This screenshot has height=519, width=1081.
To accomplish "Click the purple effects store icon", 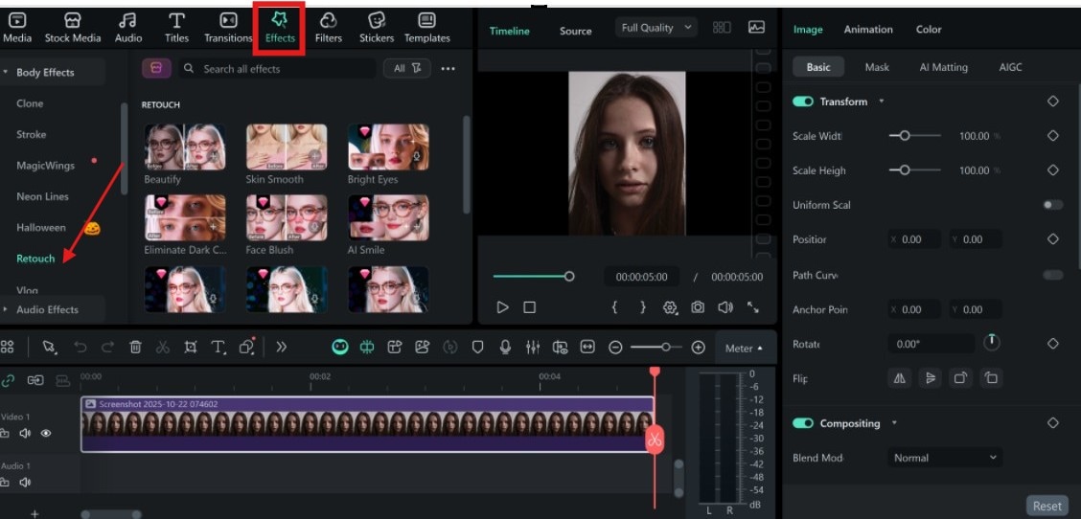I will (156, 68).
